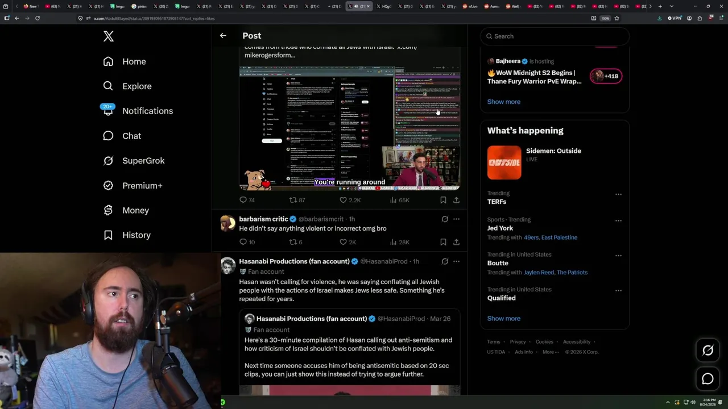This screenshot has height=409, width=728.
Task: Click the 150% zoom level indicator
Action: (x=606, y=18)
